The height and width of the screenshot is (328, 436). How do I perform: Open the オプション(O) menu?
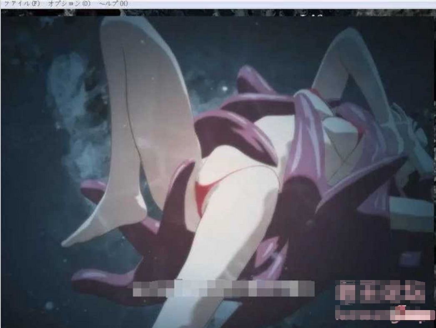pyautogui.click(x=69, y=4)
